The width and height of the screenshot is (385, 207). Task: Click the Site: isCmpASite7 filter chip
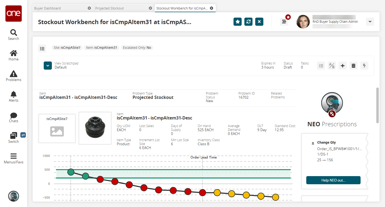(x=67, y=48)
